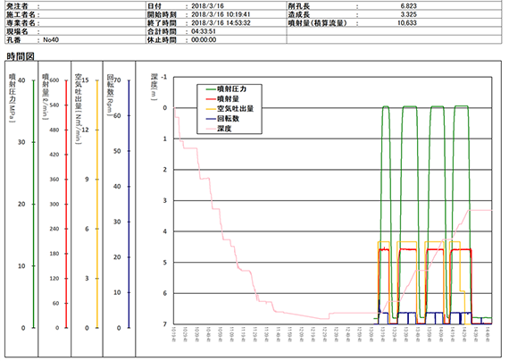Select the 70 tick on the blue rotation axis

pos(117,80)
